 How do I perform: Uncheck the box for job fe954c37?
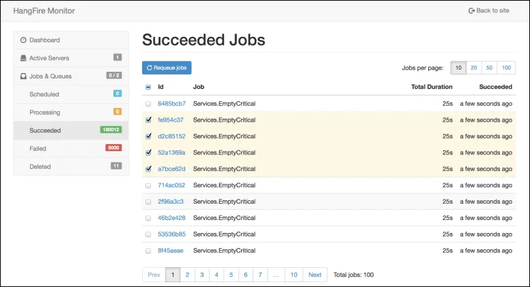click(x=148, y=120)
